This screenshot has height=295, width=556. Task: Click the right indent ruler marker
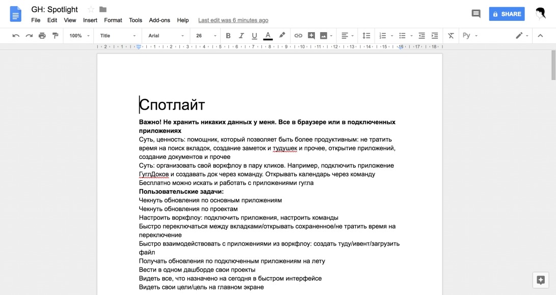(401, 47)
